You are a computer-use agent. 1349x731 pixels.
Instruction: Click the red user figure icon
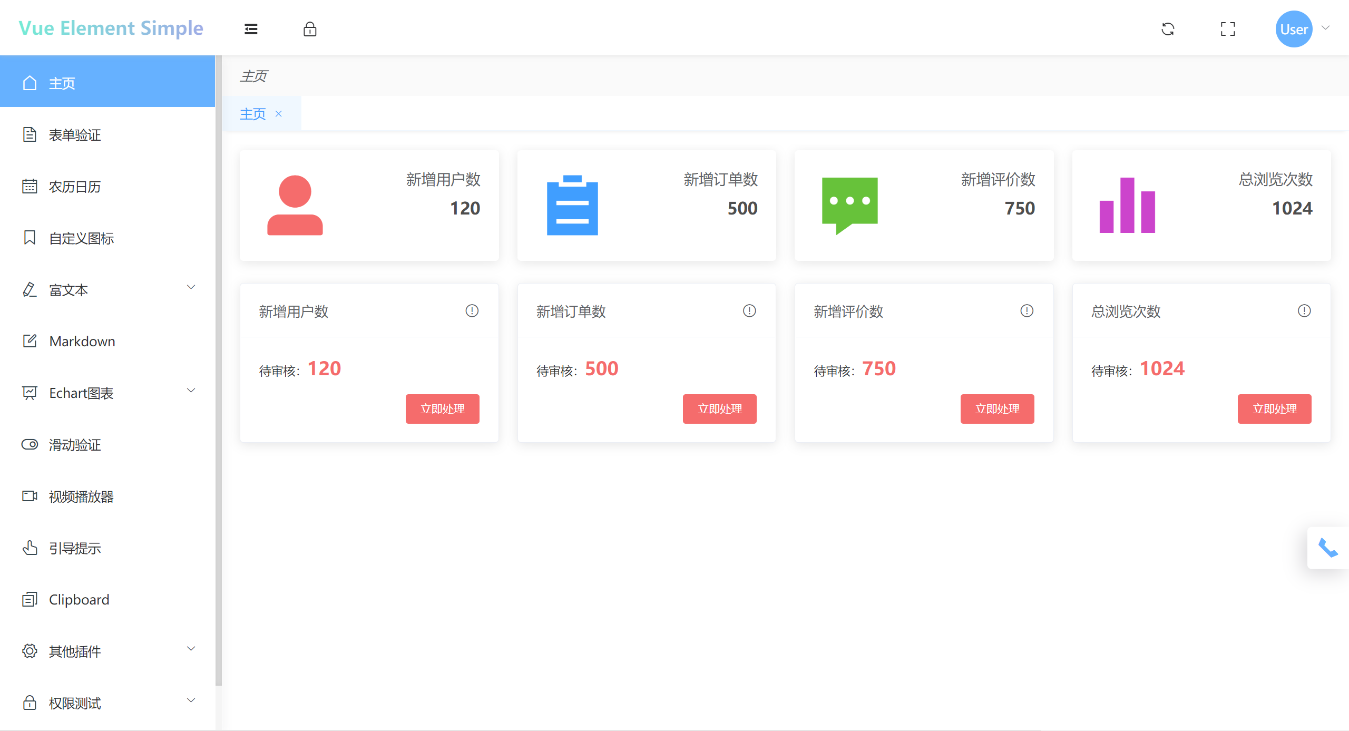click(295, 206)
